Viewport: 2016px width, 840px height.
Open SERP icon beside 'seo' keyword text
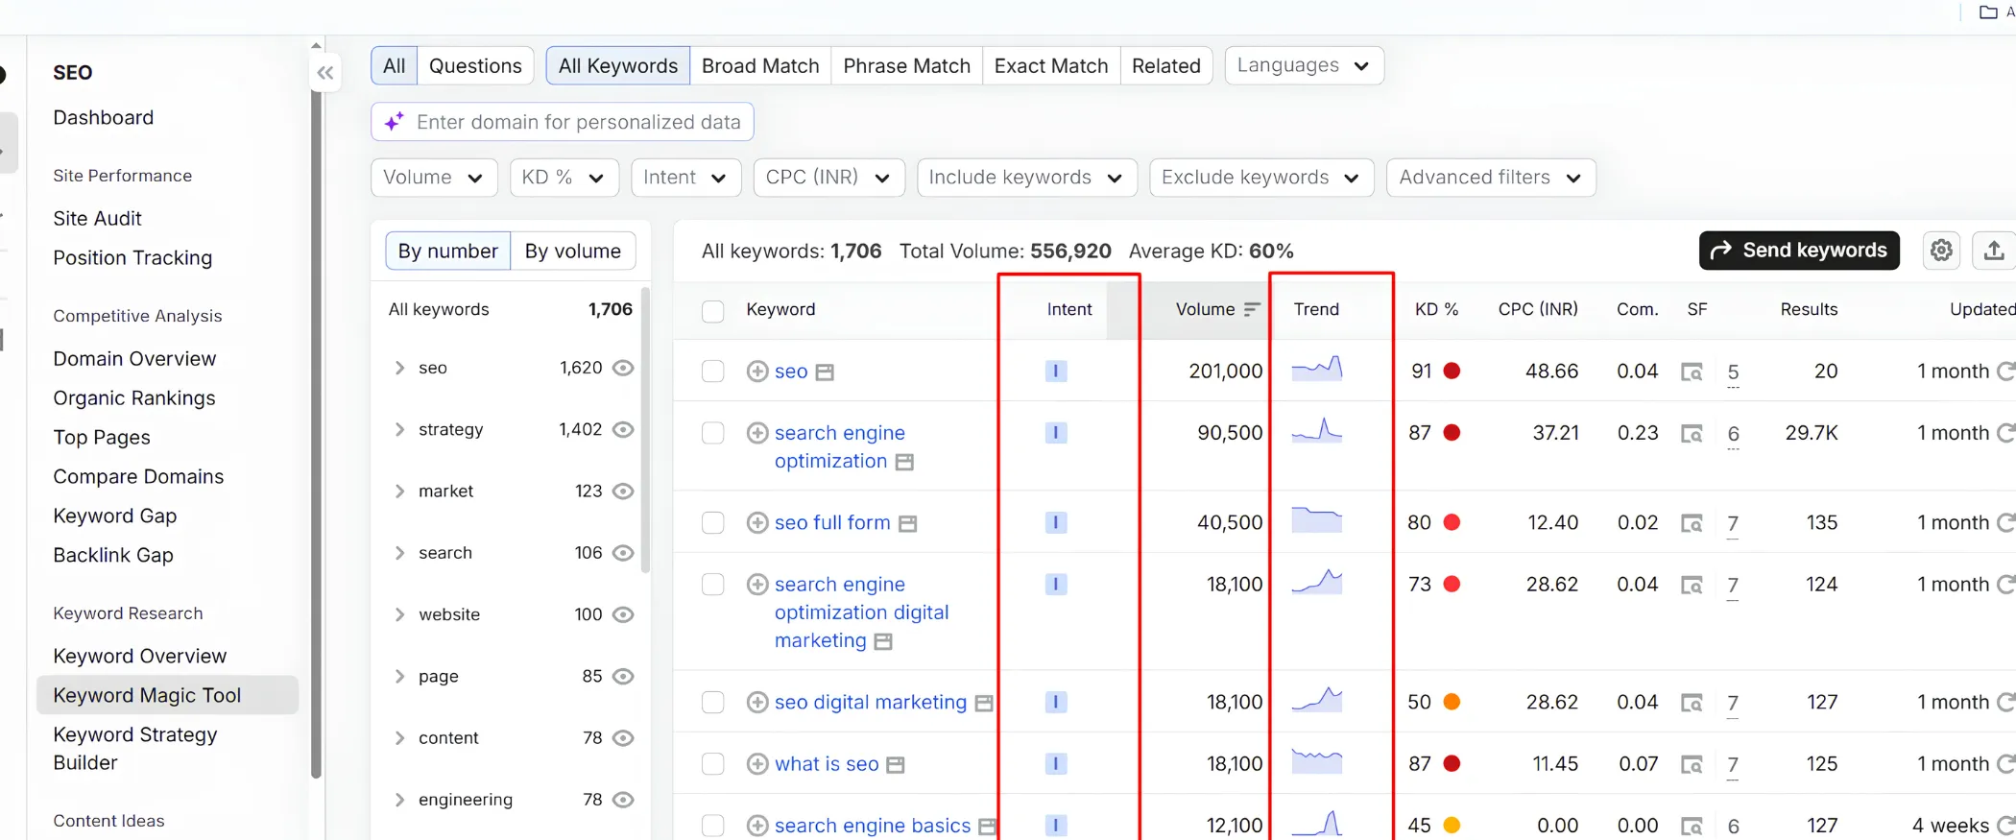825,372
